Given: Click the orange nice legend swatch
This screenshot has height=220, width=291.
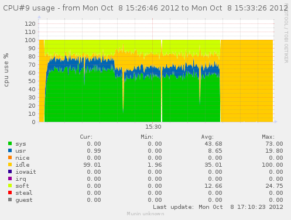Looking at the screenshot, I should (10, 157).
